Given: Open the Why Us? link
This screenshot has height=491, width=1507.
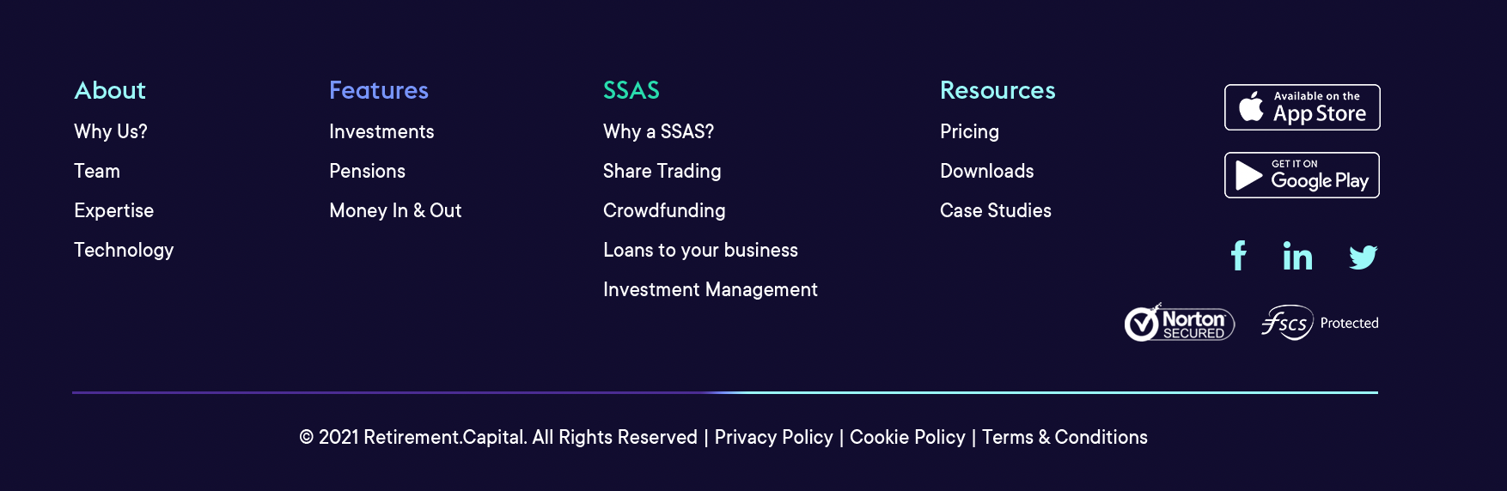Looking at the screenshot, I should coord(111,131).
